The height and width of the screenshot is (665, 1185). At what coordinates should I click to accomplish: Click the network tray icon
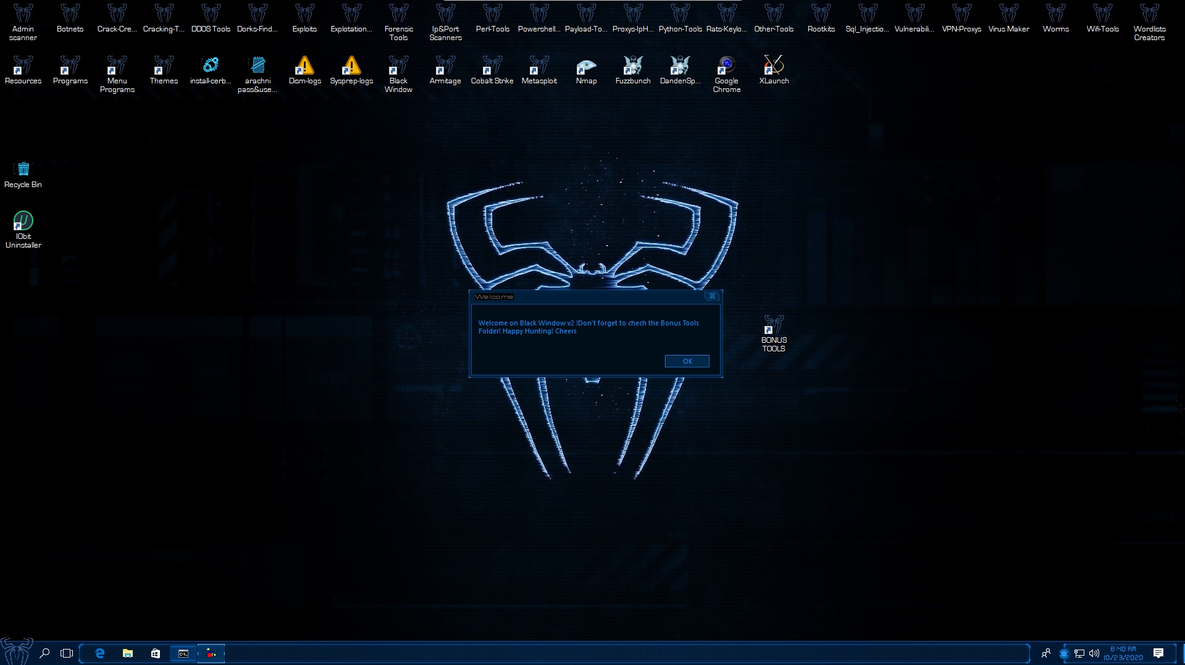point(1079,653)
